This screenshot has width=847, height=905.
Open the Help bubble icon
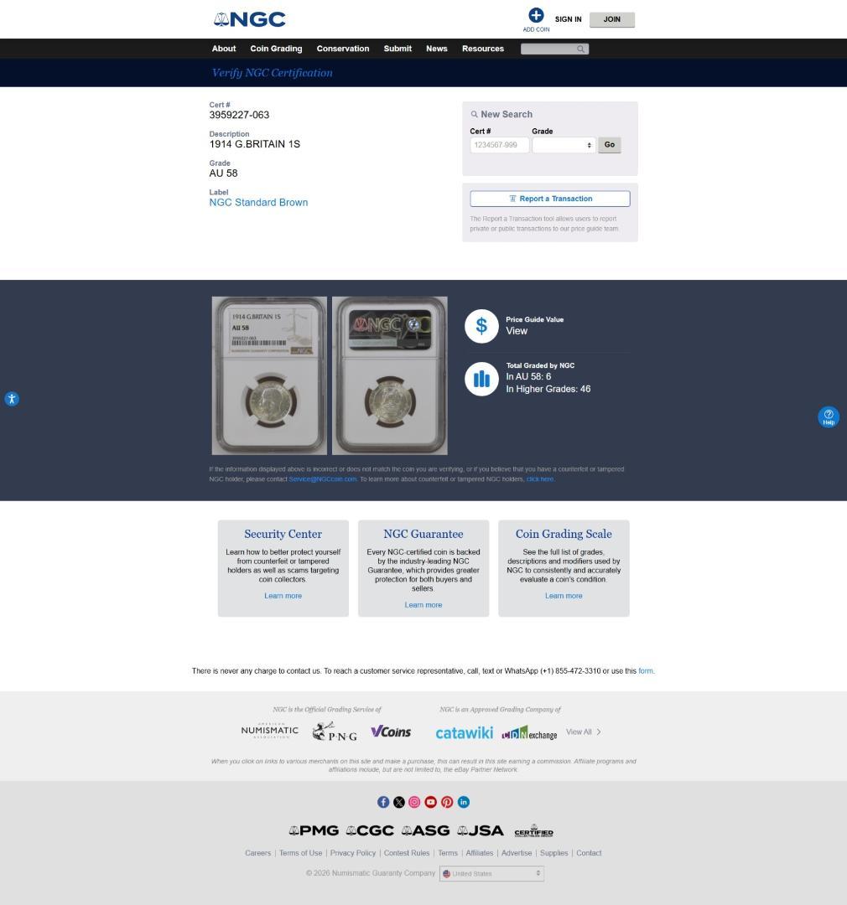828,416
